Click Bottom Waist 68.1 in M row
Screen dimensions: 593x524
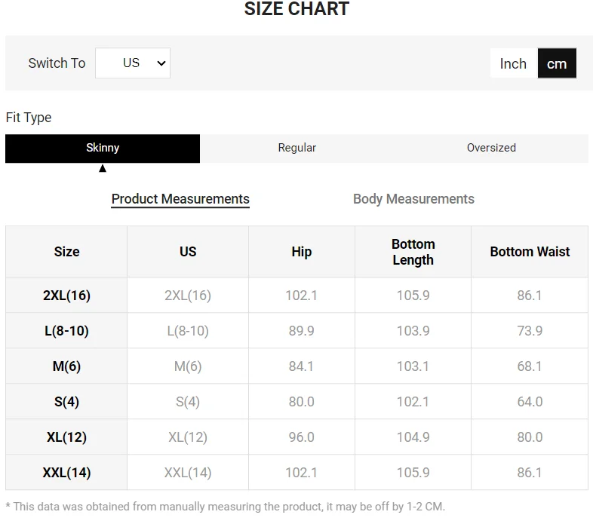point(530,366)
